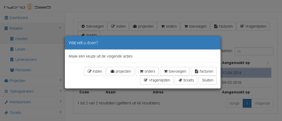Image resolution: width=282 pixels, height=121 pixels.
Task: Go to Leads in sidebar
Action: [20, 49]
